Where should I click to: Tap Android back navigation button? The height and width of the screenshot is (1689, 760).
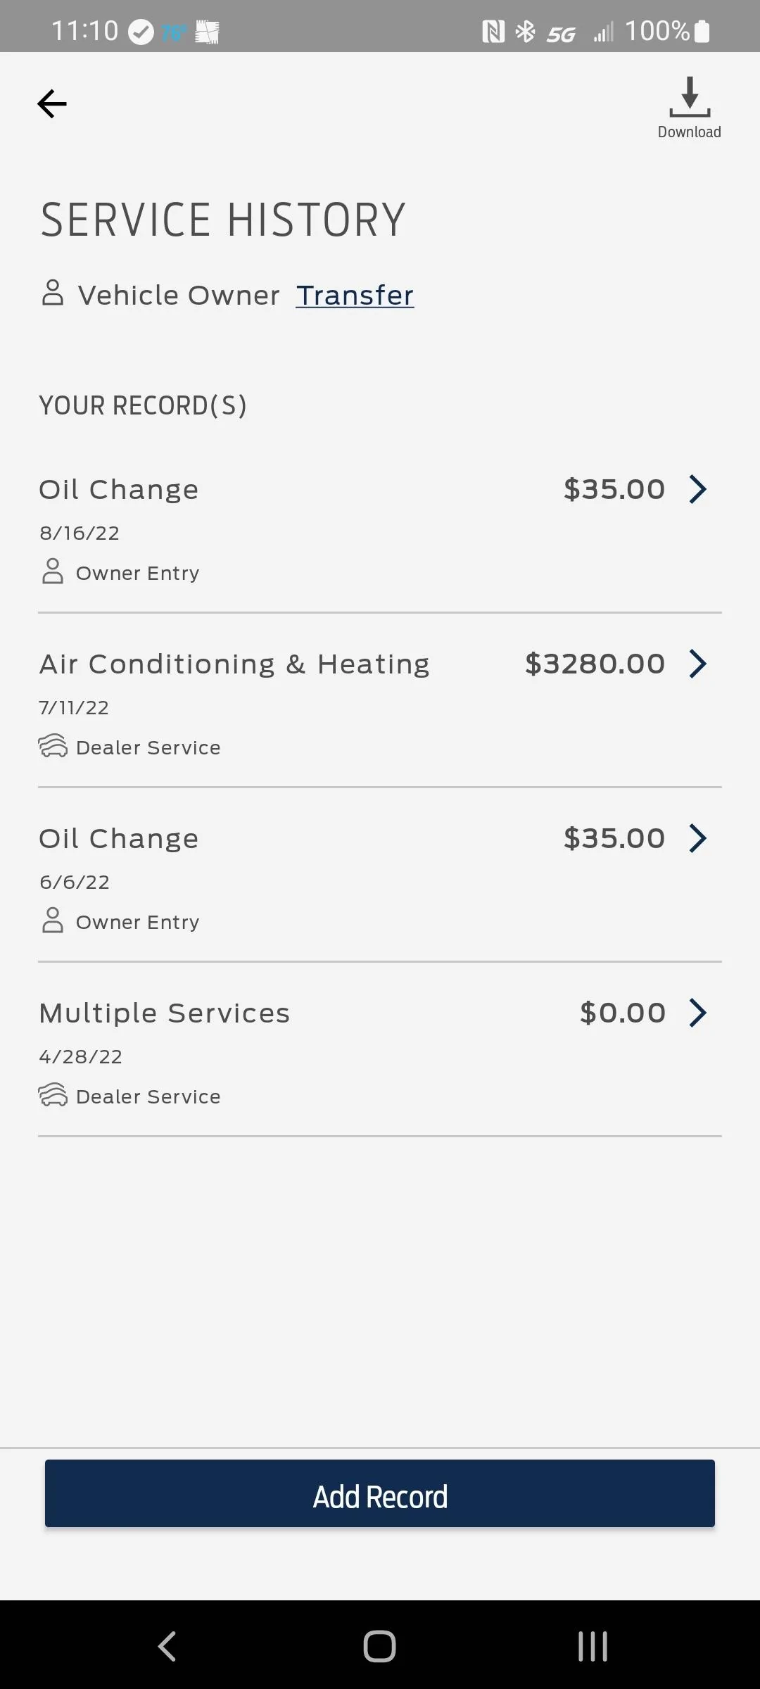point(167,1645)
